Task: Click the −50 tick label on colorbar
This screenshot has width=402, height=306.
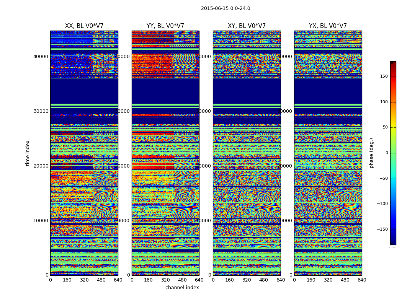Action: click(x=383, y=179)
